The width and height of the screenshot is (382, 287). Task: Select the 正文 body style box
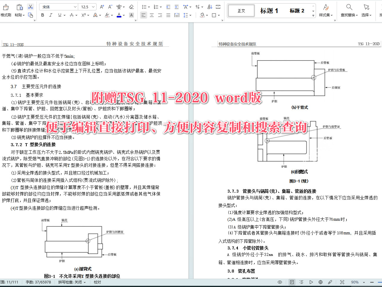point(241,11)
